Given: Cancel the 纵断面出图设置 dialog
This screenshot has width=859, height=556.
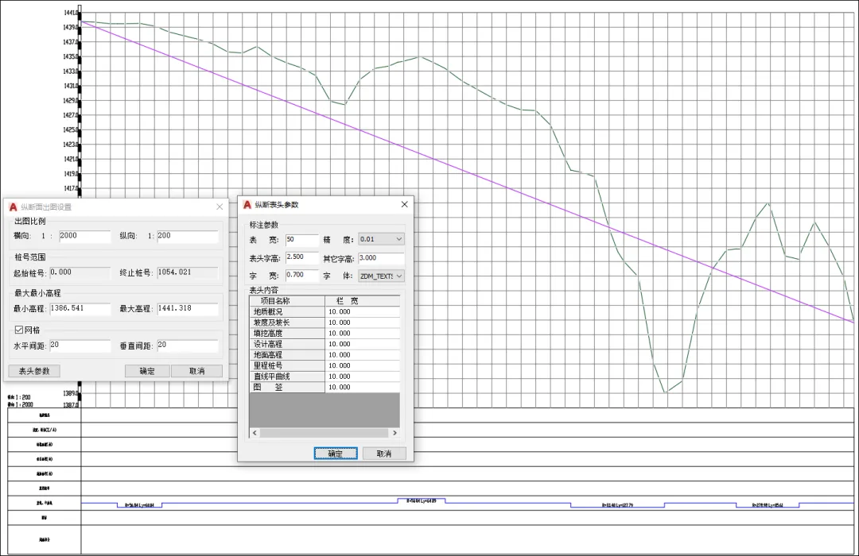Looking at the screenshot, I should [196, 371].
